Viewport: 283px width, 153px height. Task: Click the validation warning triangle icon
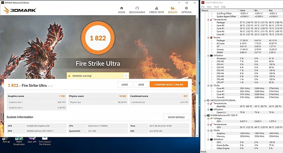69,76
